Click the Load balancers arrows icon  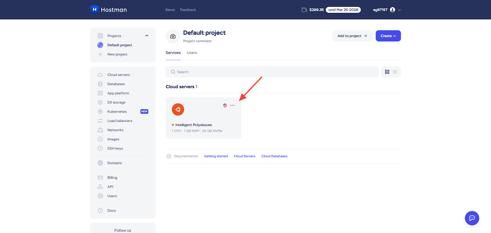pos(100,121)
